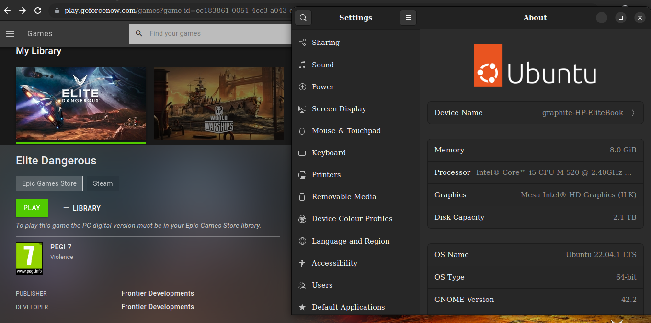This screenshot has width=651, height=323.
Task: Reload the GeForce NOW page
Action: point(38,10)
